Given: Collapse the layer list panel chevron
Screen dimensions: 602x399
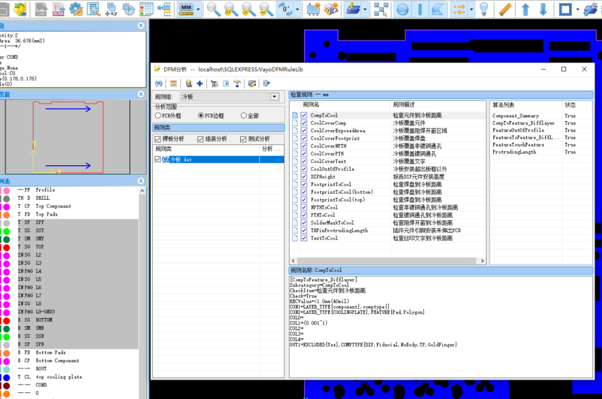Looking at the screenshot, I should tap(141, 181).
